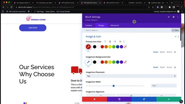Viewport: 185px width, 104px height.
Task: Undo the last change in Blurb Settings
Action: point(119,99)
